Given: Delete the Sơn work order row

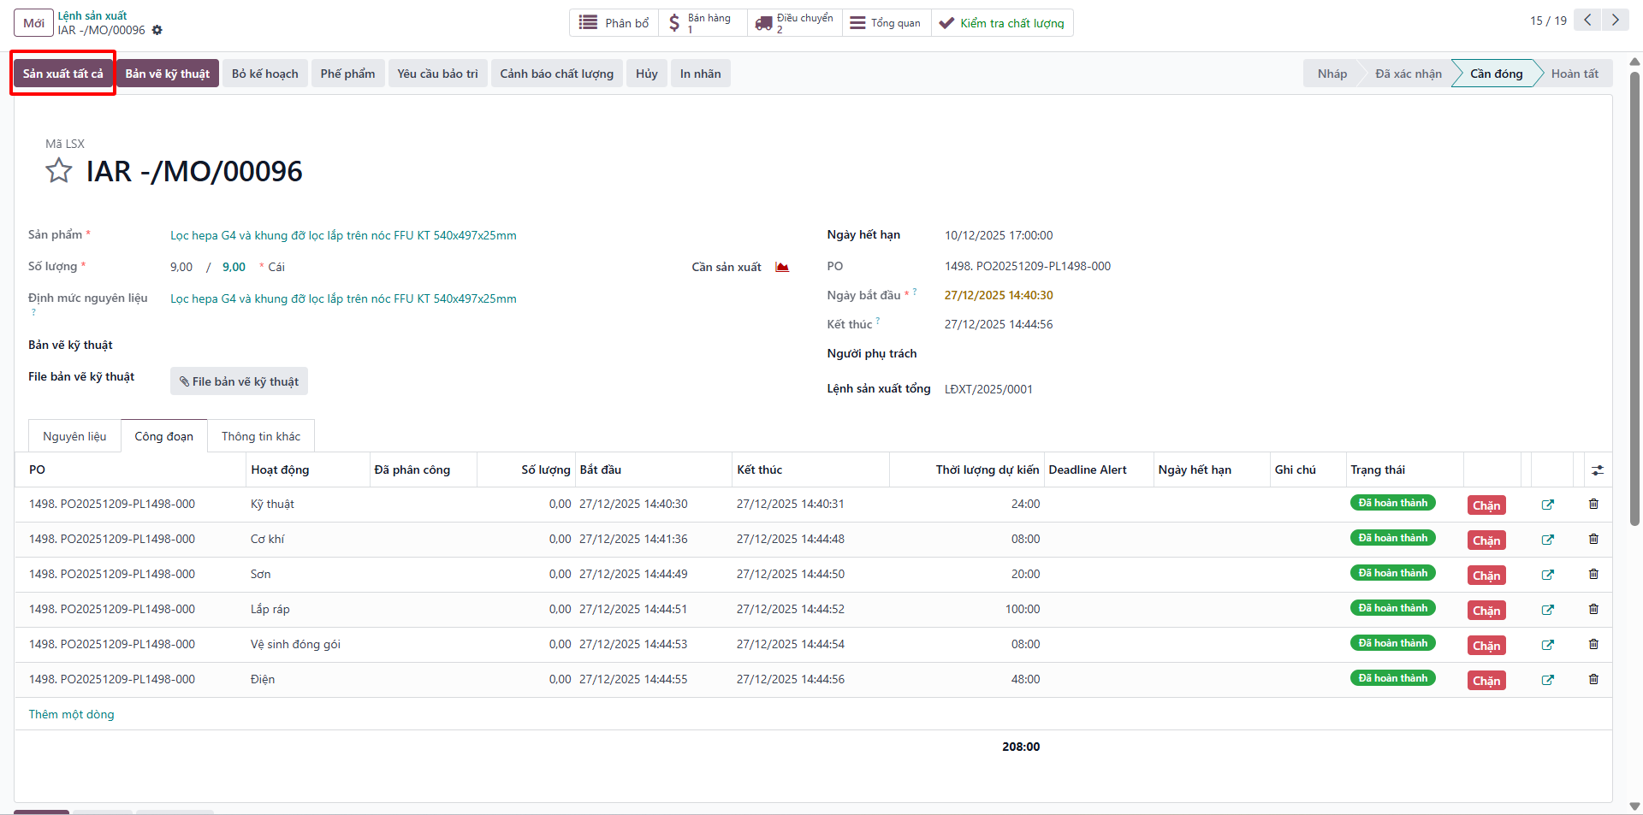Looking at the screenshot, I should (x=1593, y=574).
